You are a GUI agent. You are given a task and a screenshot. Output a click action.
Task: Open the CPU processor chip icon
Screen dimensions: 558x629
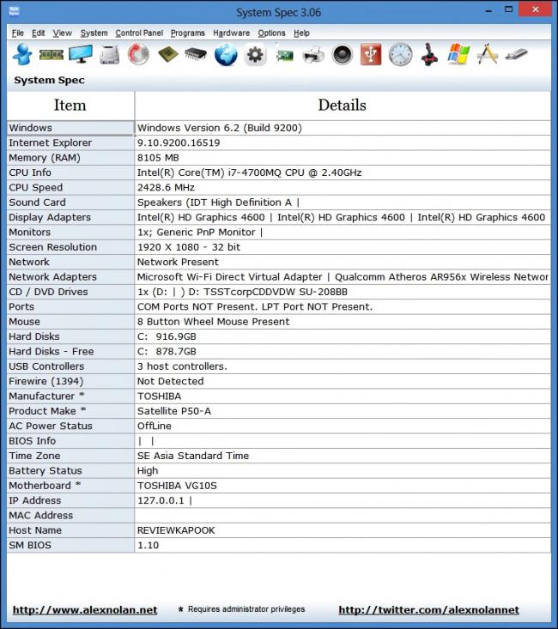pos(167,54)
